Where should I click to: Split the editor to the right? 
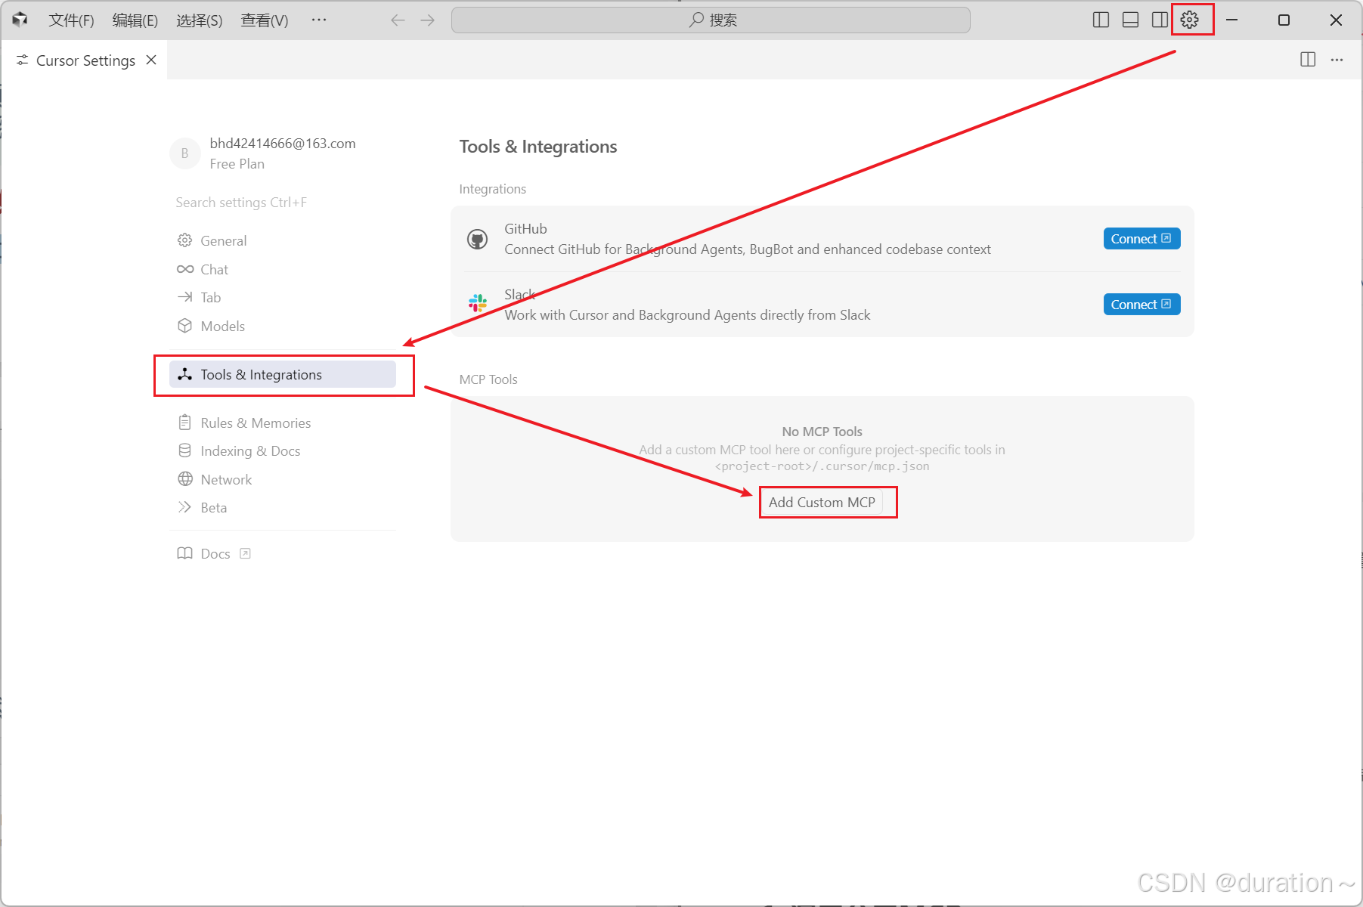tap(1308, 60)
